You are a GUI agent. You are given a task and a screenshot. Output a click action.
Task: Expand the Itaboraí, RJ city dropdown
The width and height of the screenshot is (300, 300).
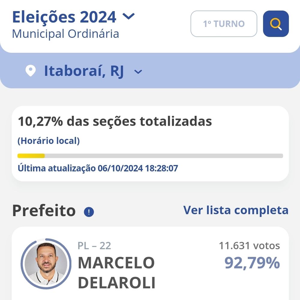click(x=138, y=72)
